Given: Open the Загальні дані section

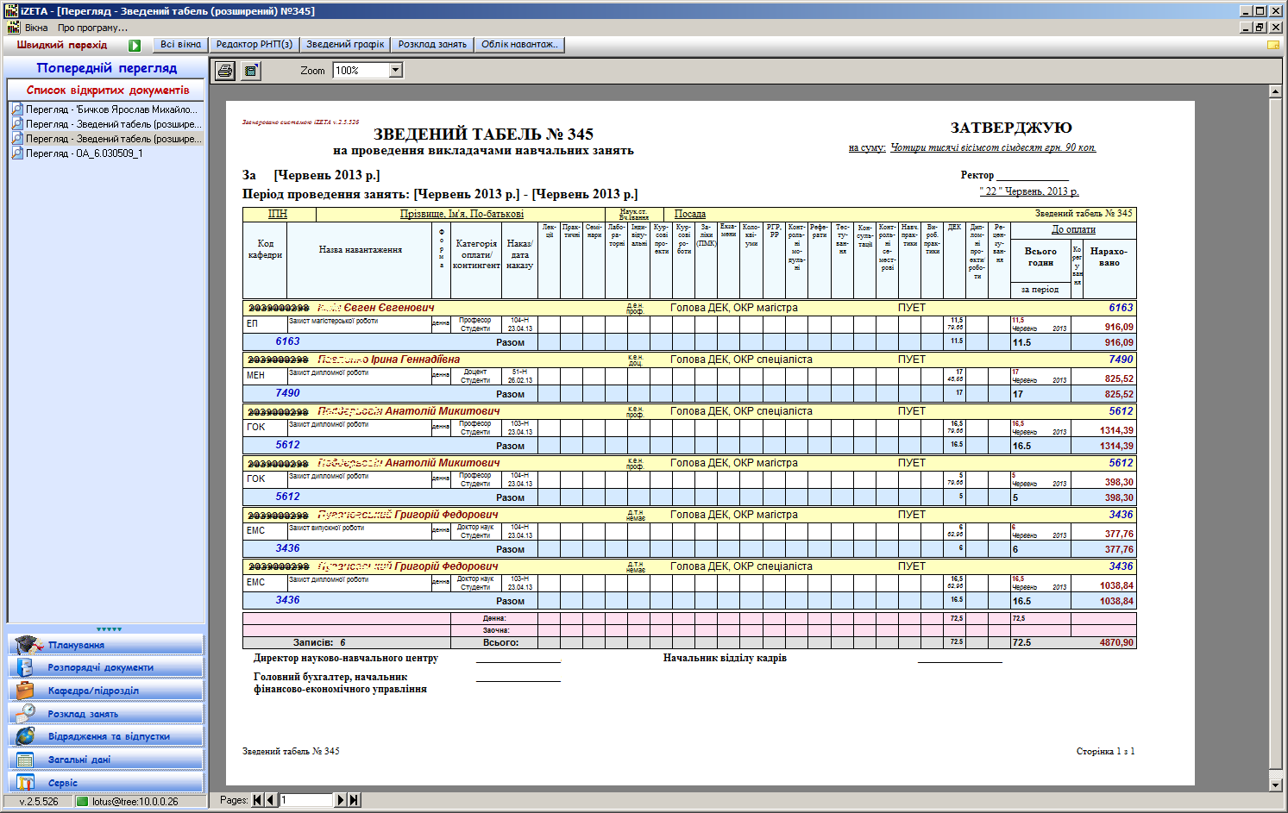Looking at the screenshot, I should click(106, 760).
